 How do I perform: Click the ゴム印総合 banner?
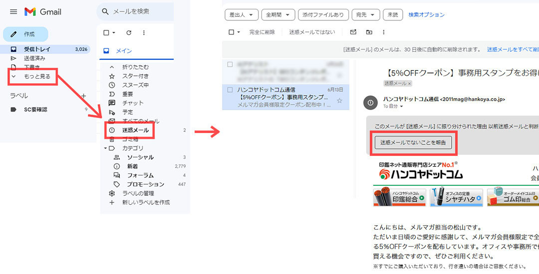(513, 197)
